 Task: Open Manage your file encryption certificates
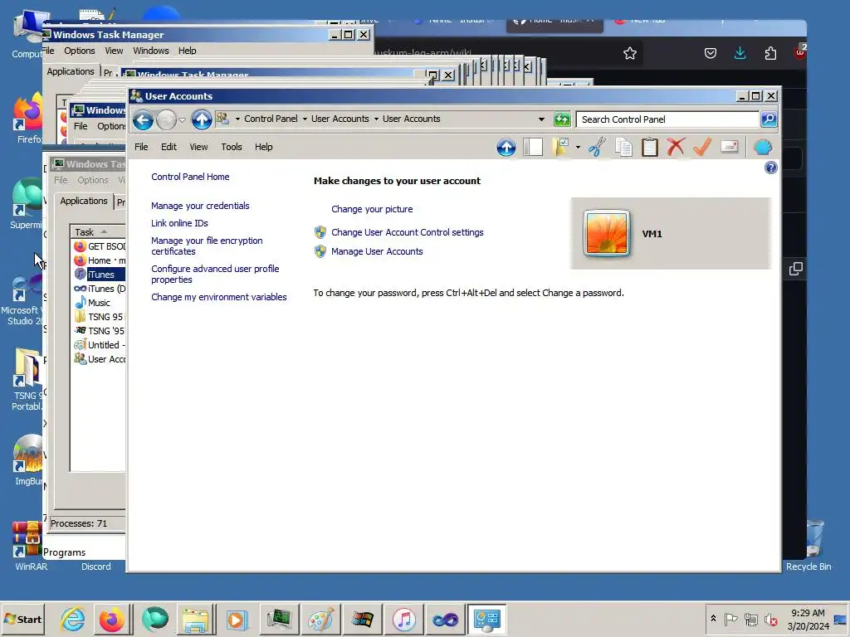[x=207, y=246]
